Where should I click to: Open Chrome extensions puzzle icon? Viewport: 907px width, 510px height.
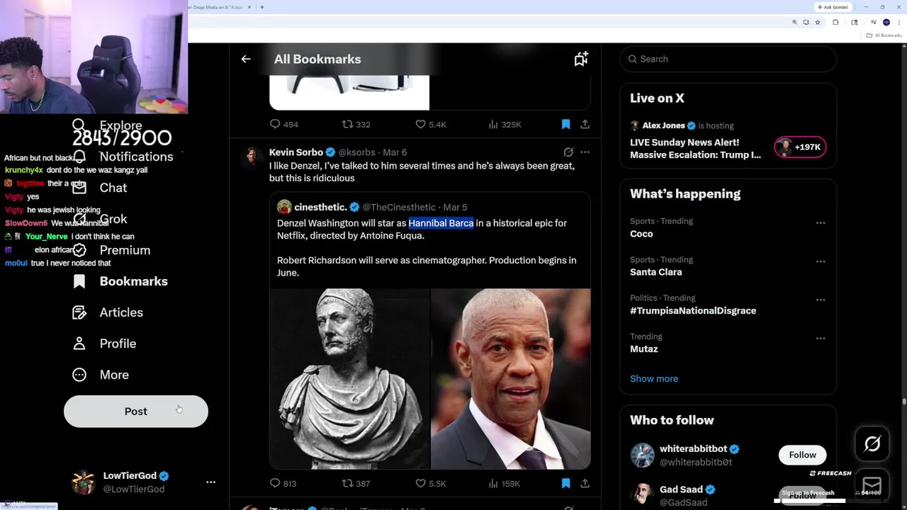835,22
